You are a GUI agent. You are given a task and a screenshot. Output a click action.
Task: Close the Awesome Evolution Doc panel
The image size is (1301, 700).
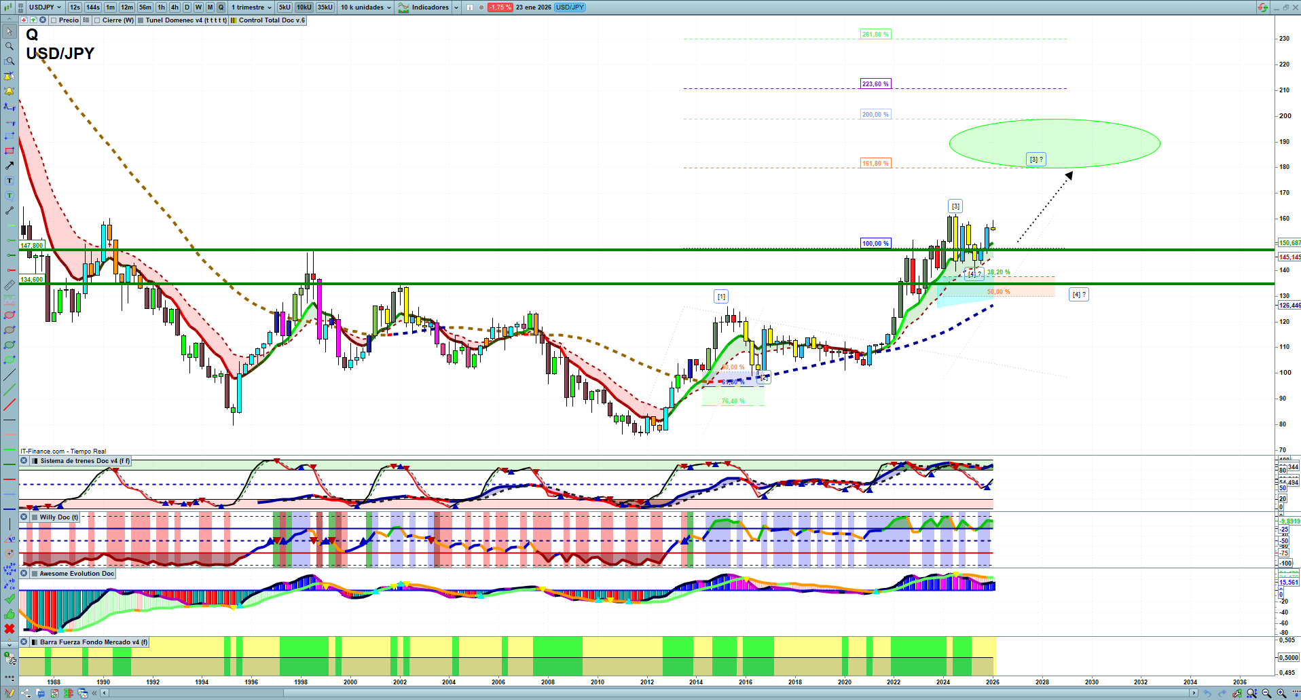[24, 574]
